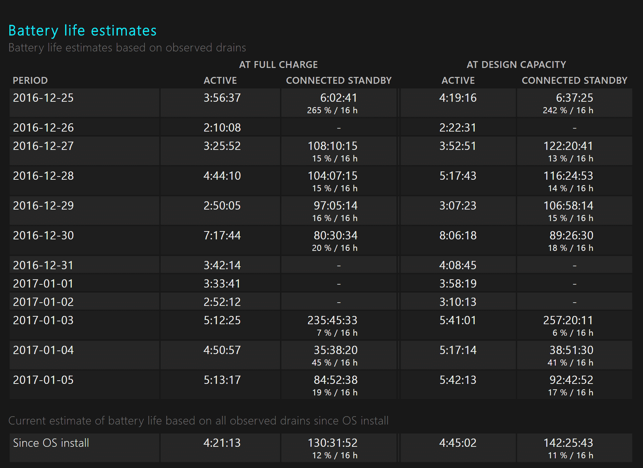643x468 pixels.
Task: Click the design active value 3:10:13
Action: coord(458,302)
